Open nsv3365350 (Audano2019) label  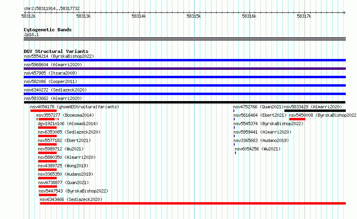click(x=65, y=174)
